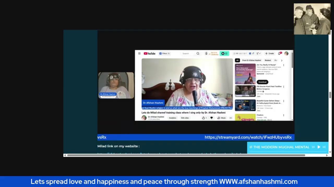Activate voice search microphone icon
Screen dimensions: 334x187
point(206,54)
